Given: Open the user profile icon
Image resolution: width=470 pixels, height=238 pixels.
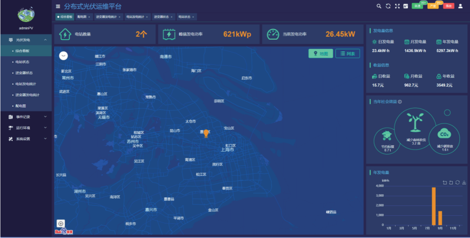Looking at the screenshot, I should click(460, 6).
